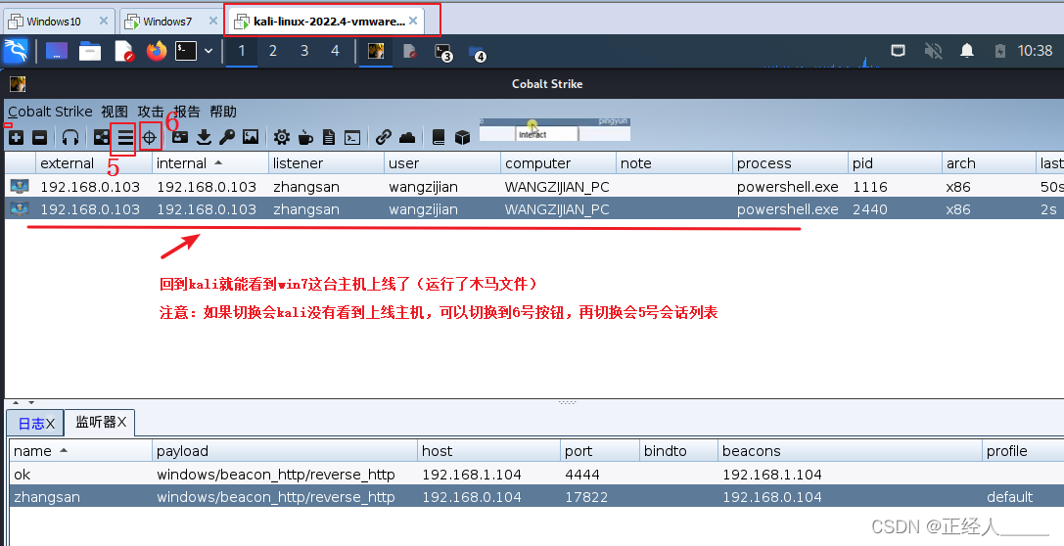The width and height of the screenshot is (1064, 546).
Task: Open the 攻击 menu
Action: [x=151, y=112]
